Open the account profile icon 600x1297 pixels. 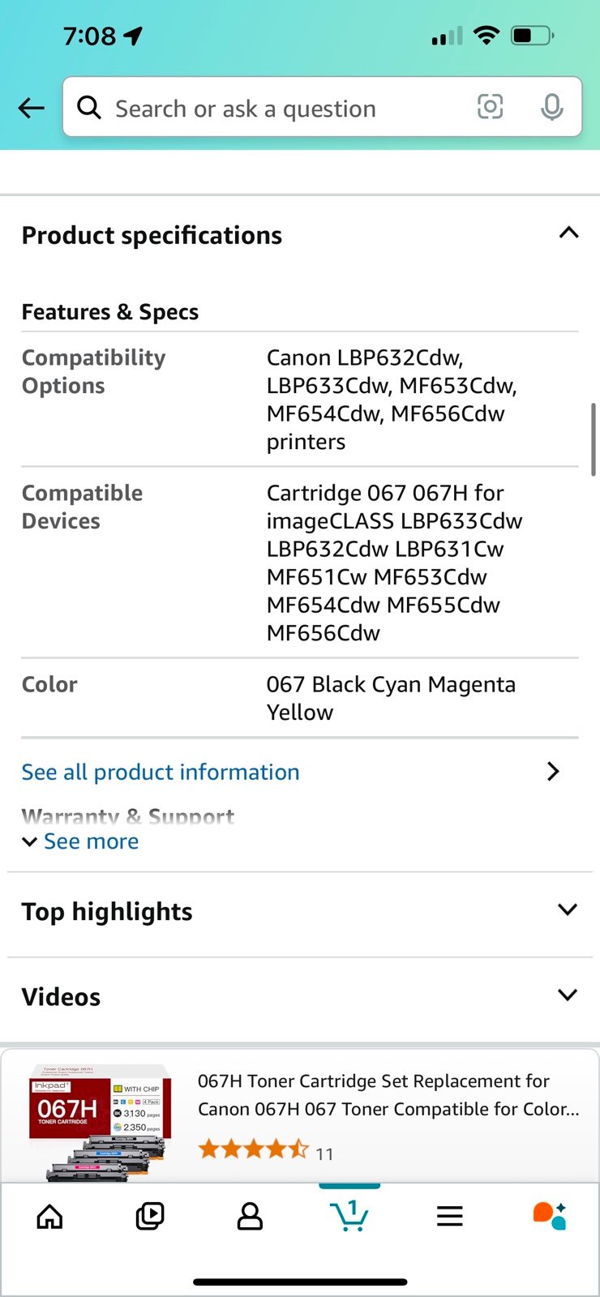point(250,1216)
